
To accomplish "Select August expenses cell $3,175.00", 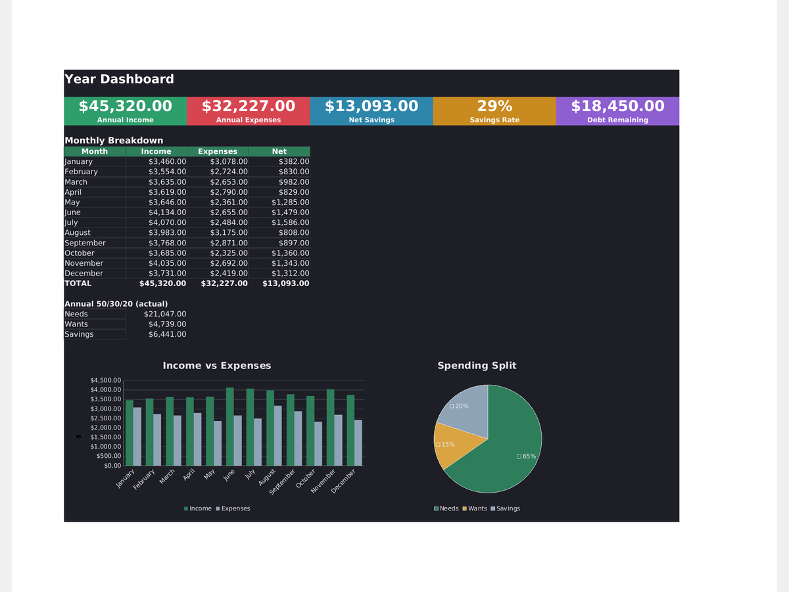I will point(218,233).
